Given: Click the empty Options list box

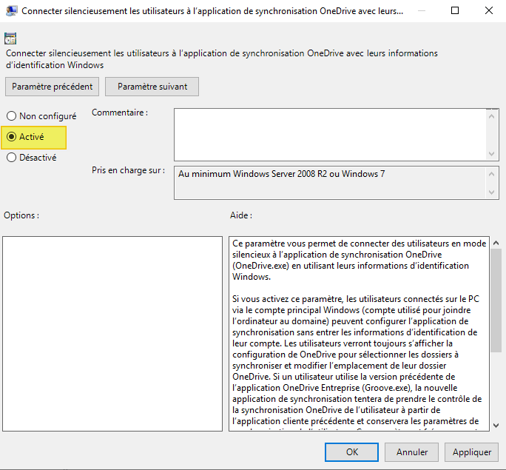Looking at the screenshot, I should click(x=112, y=334).
